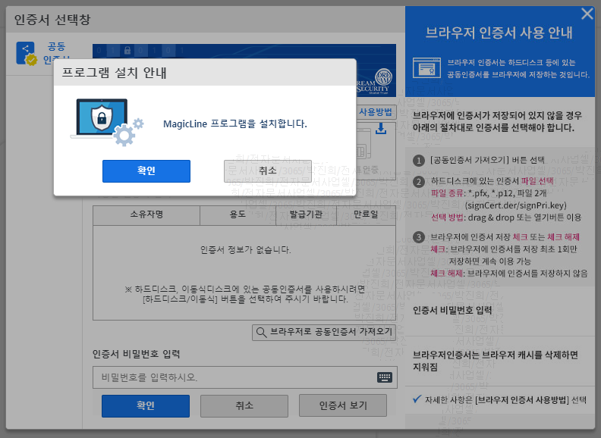This screenshot has height=438, width=601.
Task: Click the download arrow icon
Action: tap(381, 129)
